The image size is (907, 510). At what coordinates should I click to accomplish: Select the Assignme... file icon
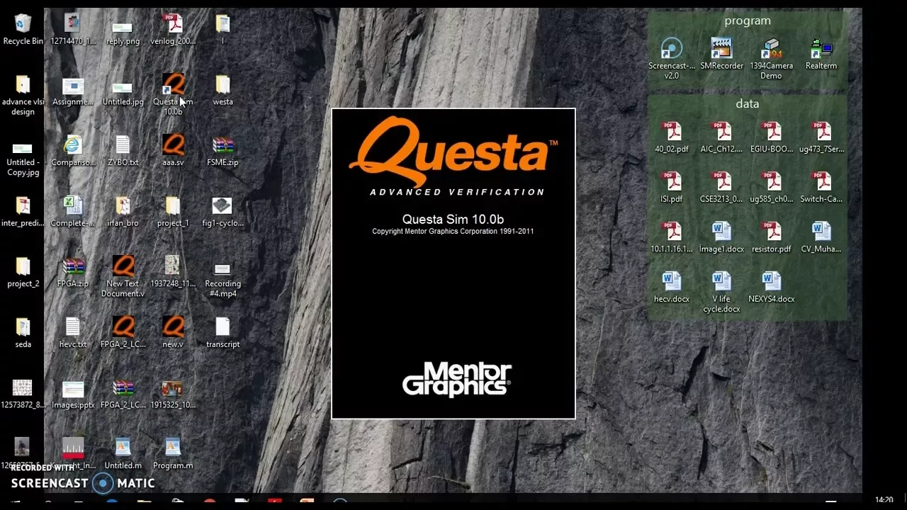pos(73,91)
